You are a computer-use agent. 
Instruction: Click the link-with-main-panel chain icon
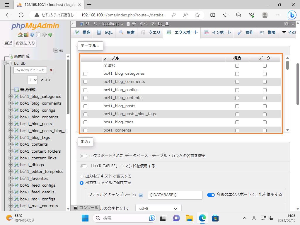tap(61, 50)
